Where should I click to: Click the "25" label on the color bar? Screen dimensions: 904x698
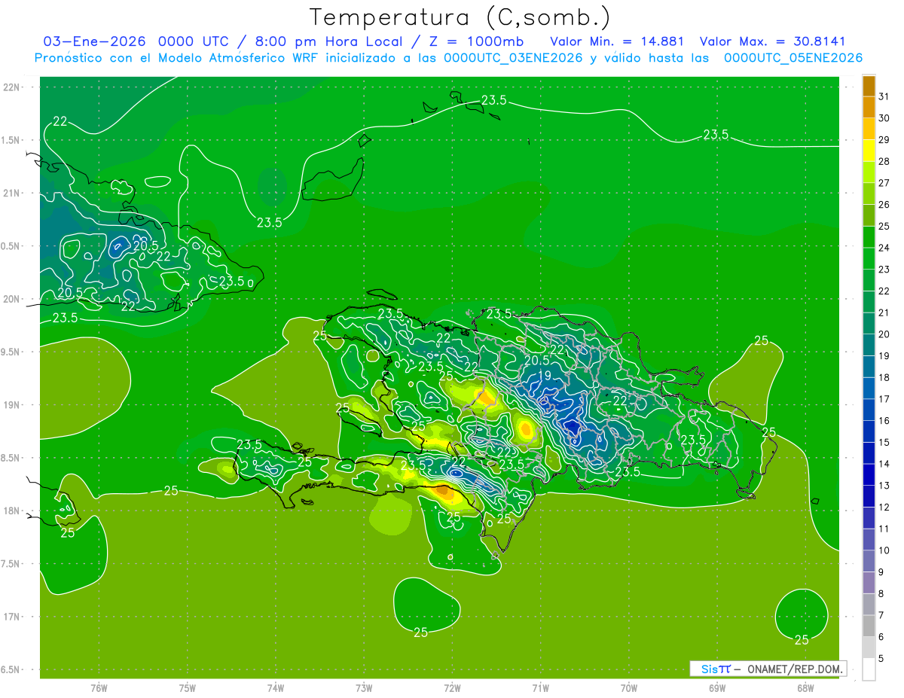click(x=884, y=226)
